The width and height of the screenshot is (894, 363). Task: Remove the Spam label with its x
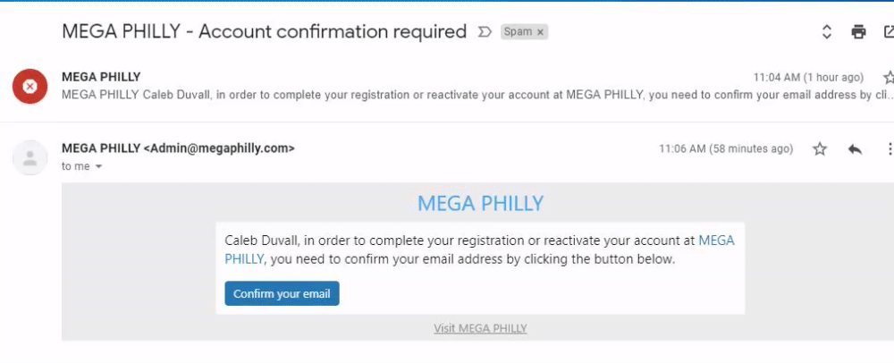click(540, 32)
